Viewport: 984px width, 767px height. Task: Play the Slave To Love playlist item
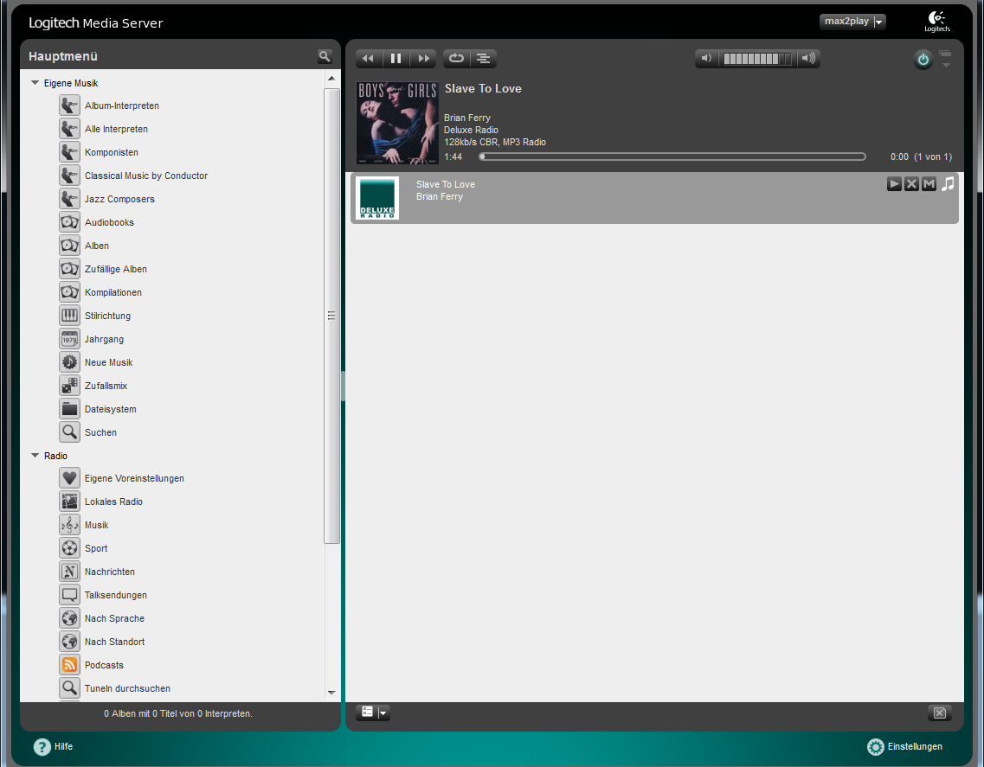894,184
